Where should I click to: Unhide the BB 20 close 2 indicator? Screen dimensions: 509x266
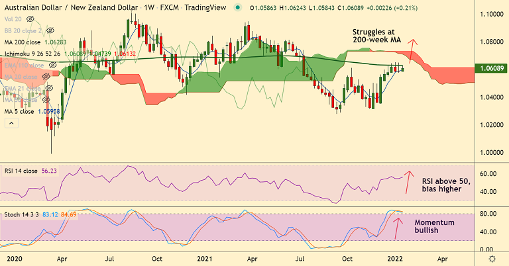coord(50,31)
